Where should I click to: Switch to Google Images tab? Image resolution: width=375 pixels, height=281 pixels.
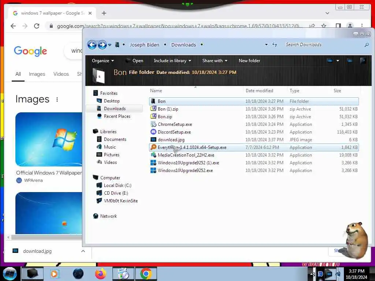coord(37,74)
